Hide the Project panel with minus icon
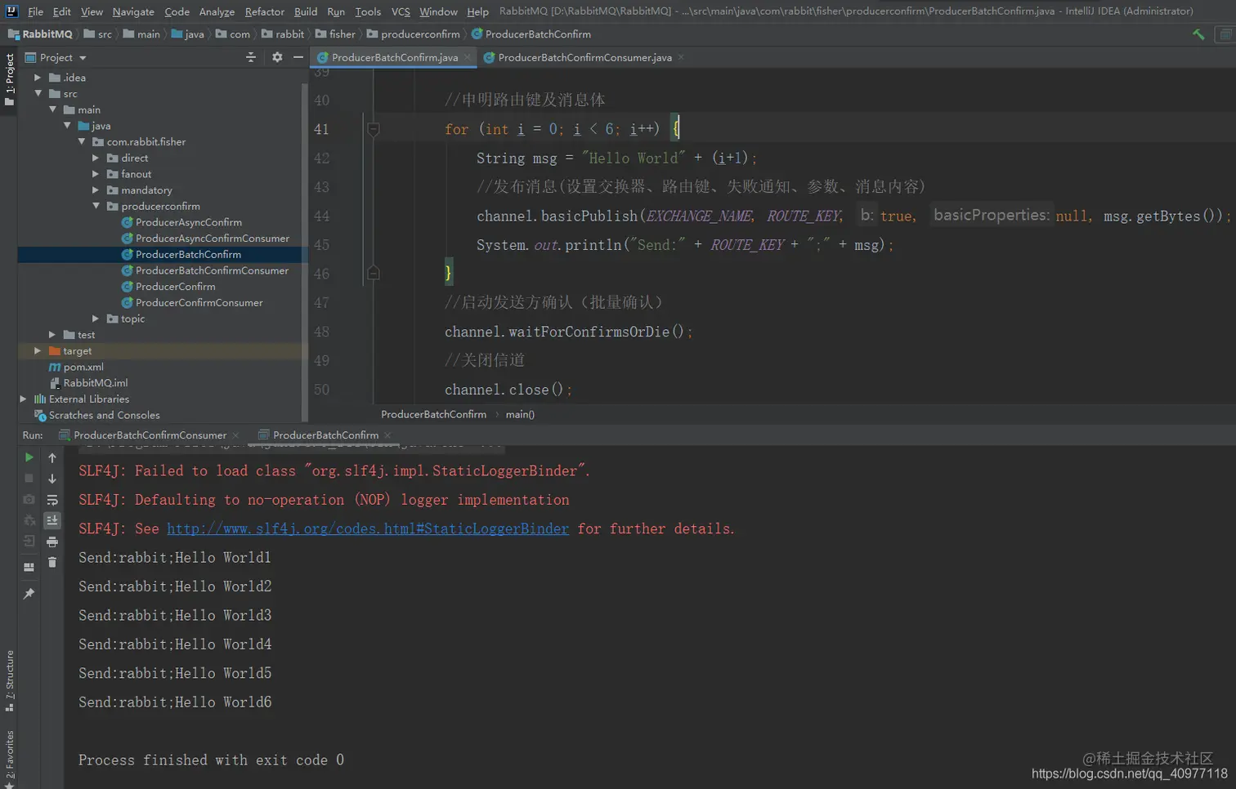 coord(298,57)
